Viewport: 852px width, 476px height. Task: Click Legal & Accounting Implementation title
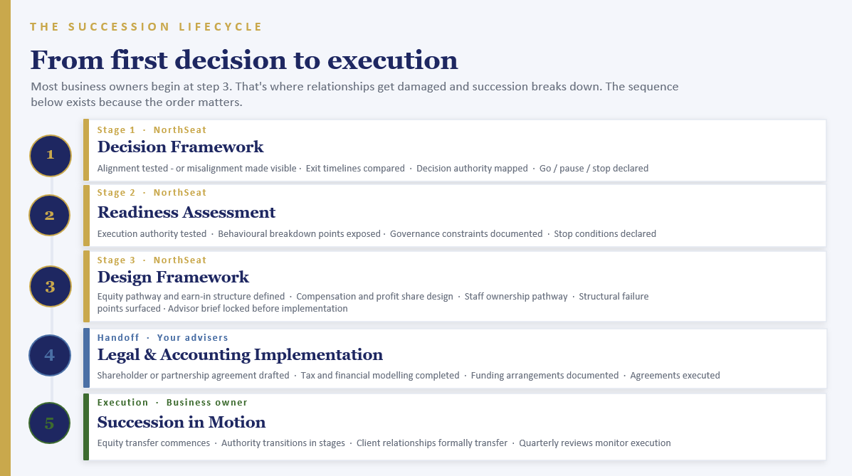(240, 355)
